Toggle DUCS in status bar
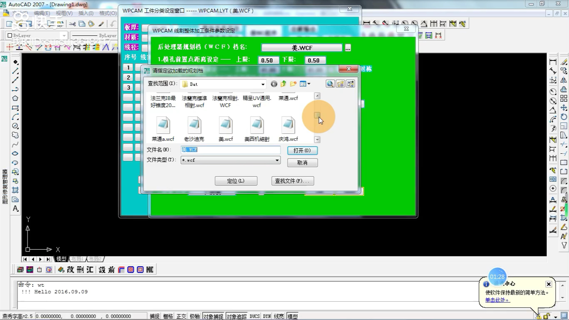The width and height of the screenshot is (569, 320). tap(255, 317)
